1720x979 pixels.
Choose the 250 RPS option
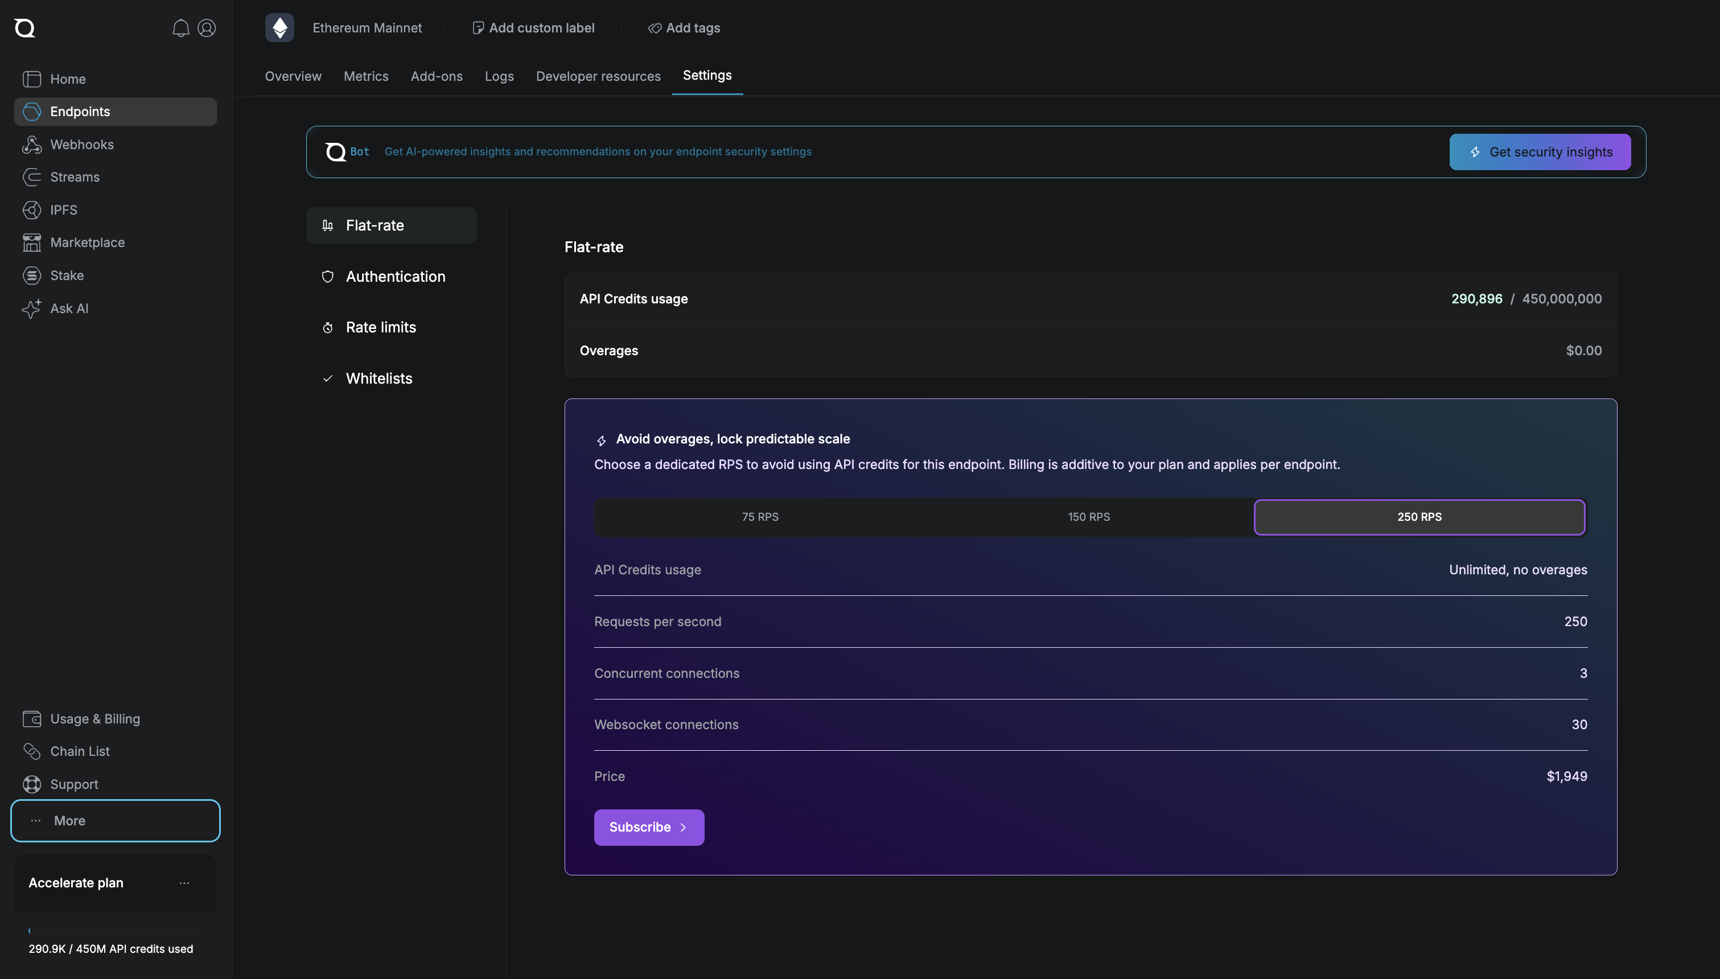[x=1419, y=516]
